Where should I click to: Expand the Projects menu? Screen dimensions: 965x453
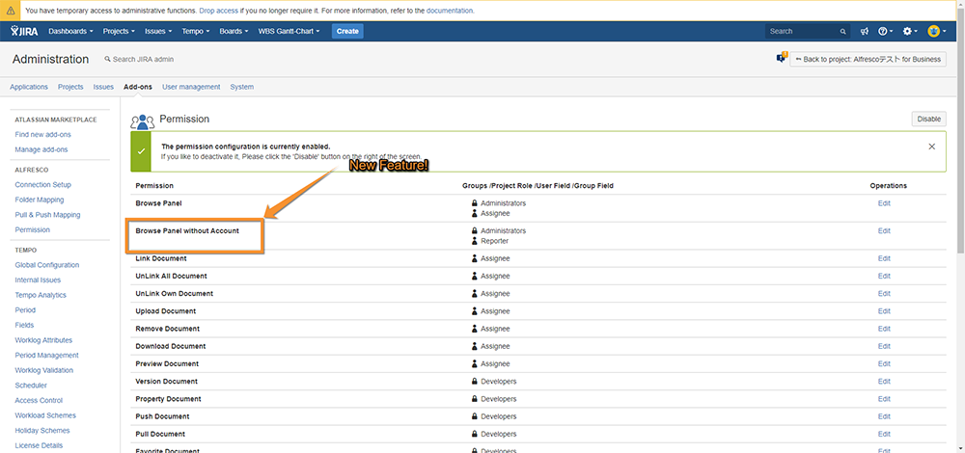pyautogui.click(x=119, y=32)
